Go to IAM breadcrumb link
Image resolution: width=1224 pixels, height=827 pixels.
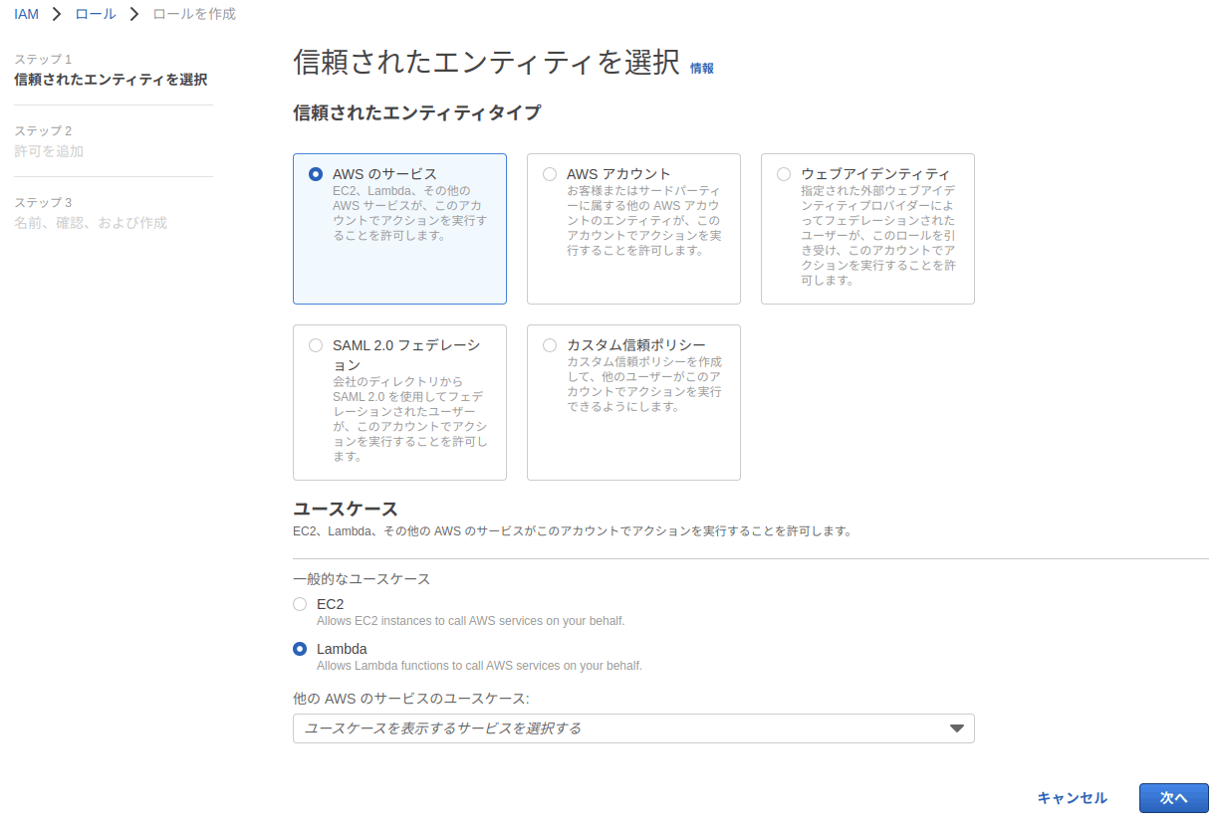point(26,14)
